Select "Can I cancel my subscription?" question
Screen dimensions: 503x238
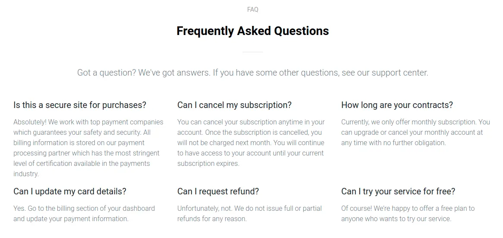pos(234,105)
